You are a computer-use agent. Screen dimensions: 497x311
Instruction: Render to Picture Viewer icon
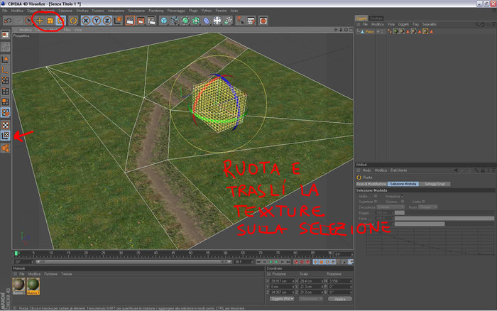tap(141, 21)
